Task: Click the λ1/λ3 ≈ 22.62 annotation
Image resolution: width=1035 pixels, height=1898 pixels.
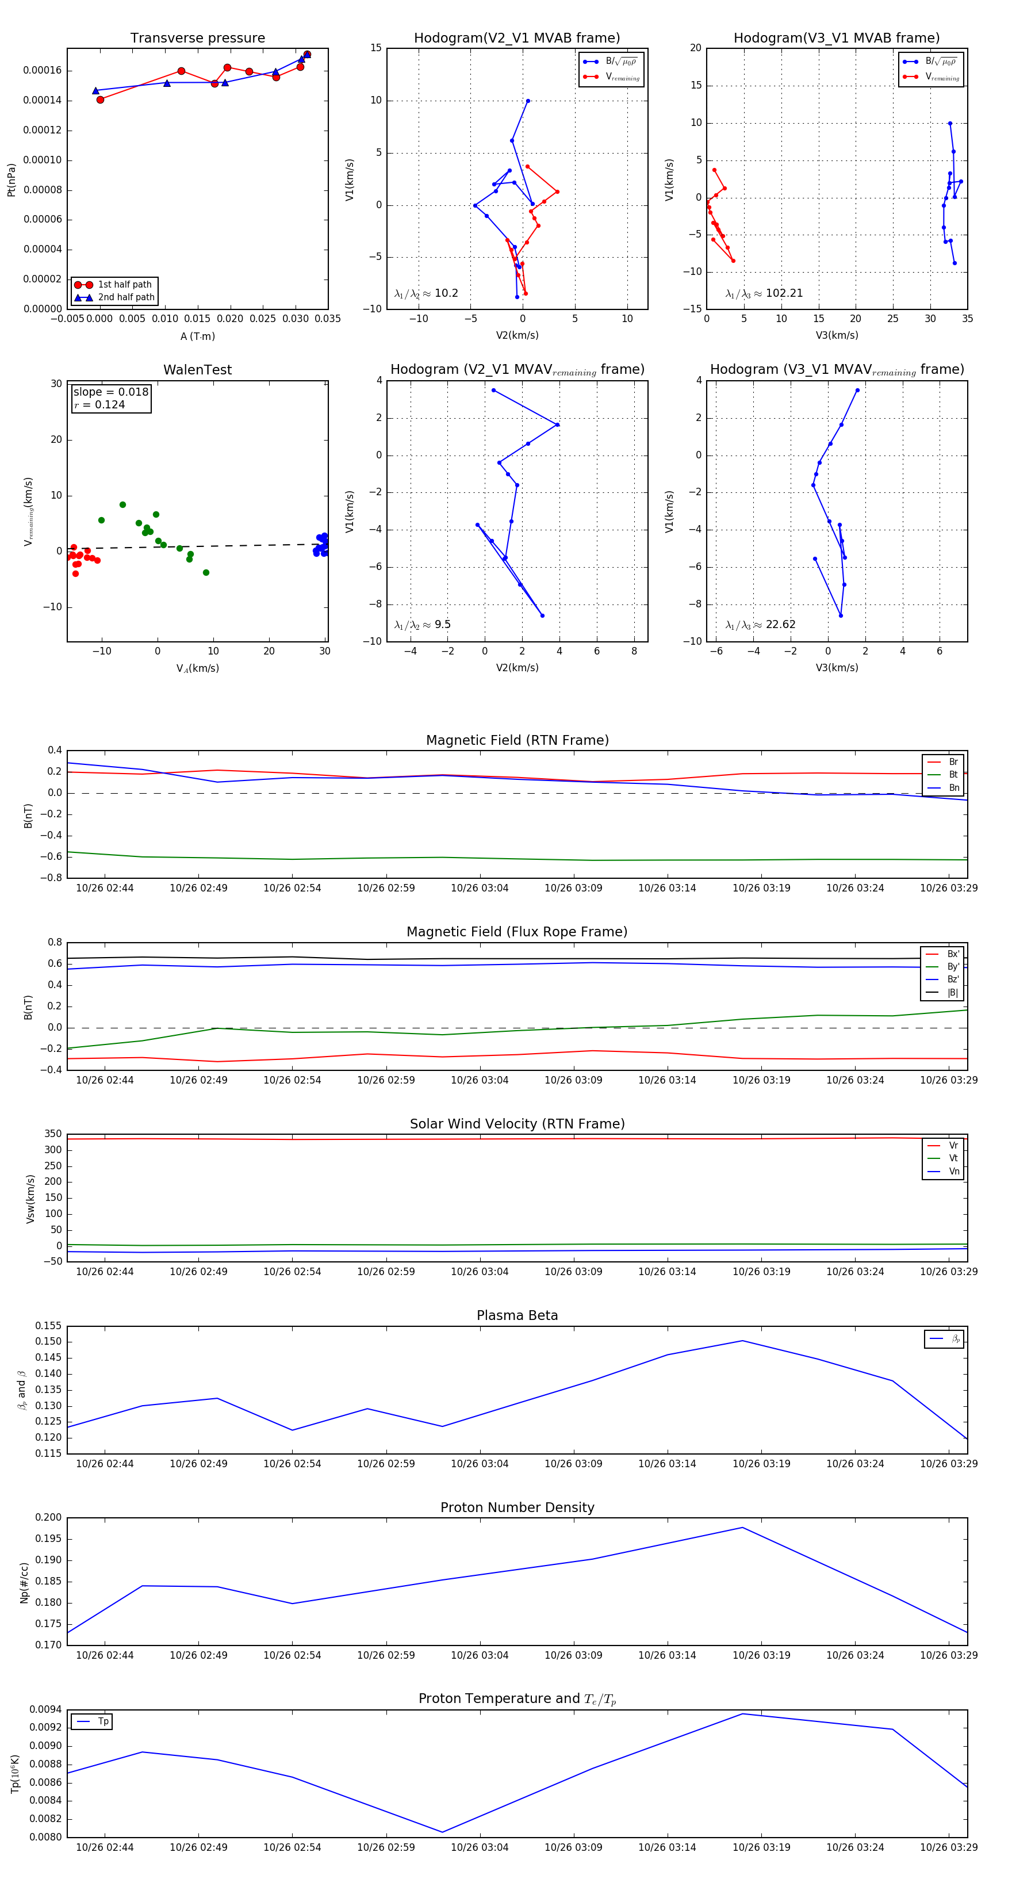Action: 760,625
